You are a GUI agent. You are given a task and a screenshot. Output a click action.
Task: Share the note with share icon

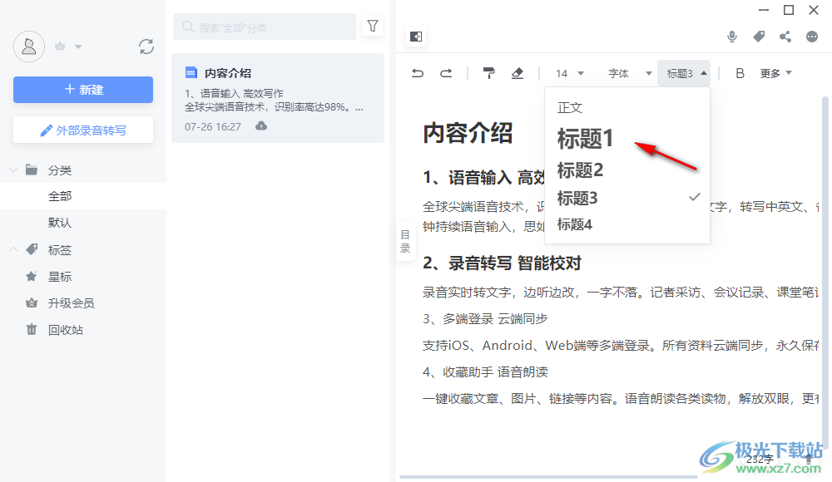click(x=785, y=37)
